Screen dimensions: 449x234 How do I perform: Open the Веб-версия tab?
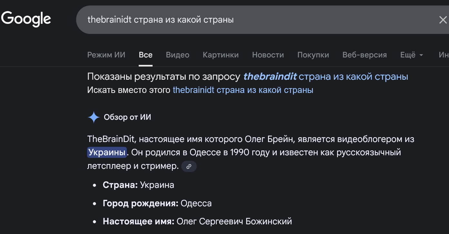tap(364, 55)
